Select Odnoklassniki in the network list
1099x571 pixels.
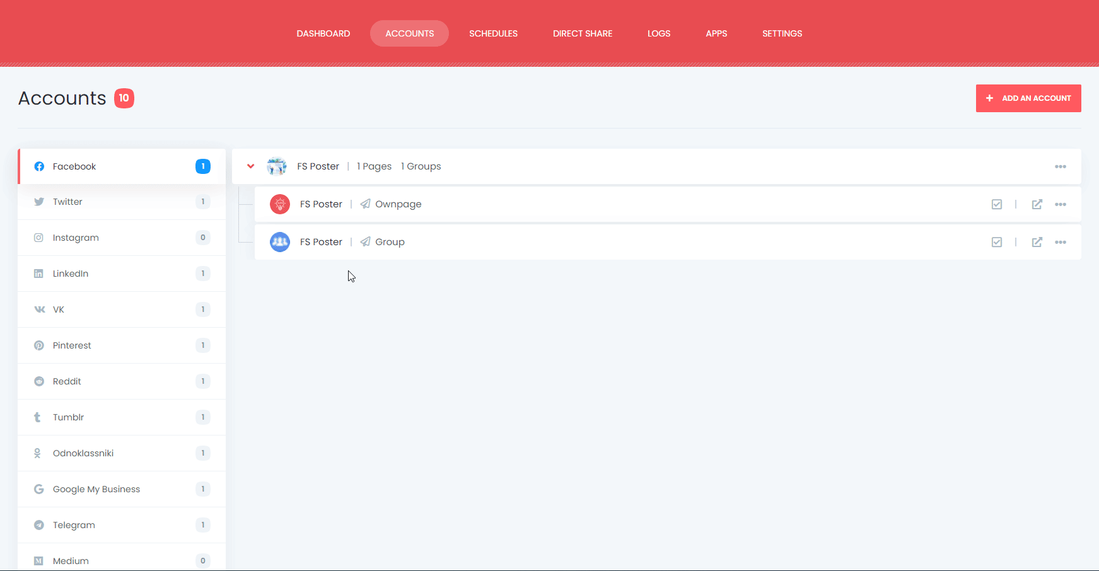122,453
